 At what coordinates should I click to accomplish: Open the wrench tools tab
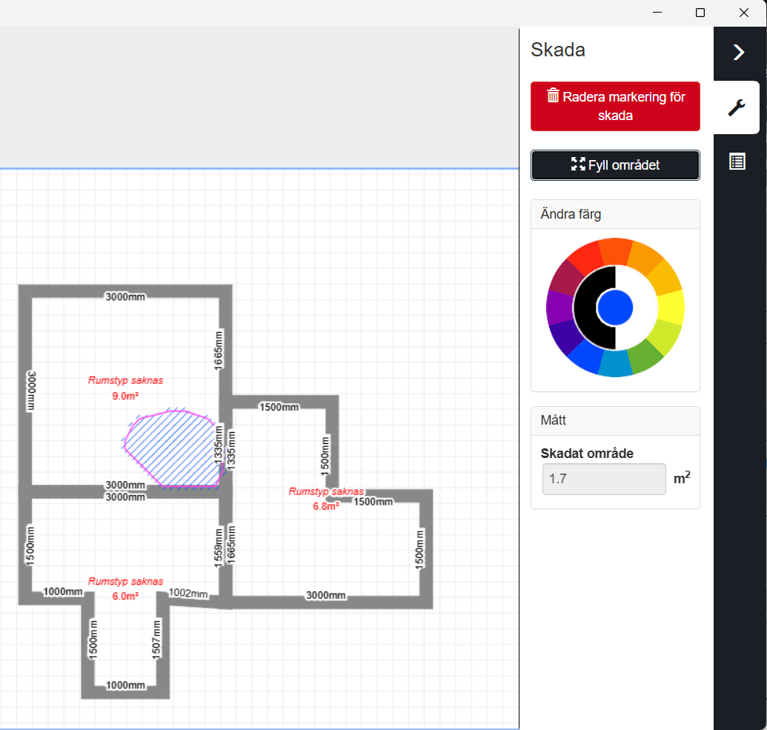(736, 107)
